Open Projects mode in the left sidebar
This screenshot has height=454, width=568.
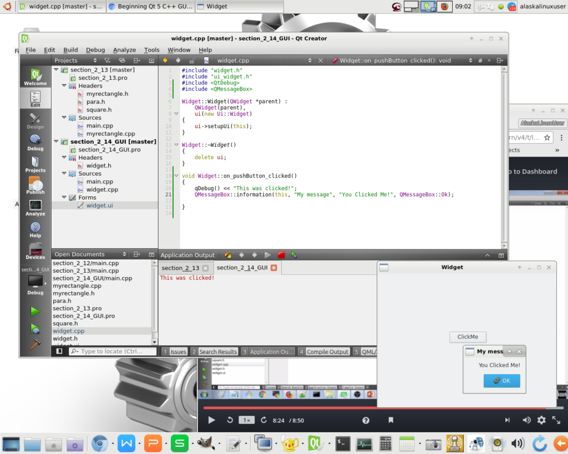(35, 164)
